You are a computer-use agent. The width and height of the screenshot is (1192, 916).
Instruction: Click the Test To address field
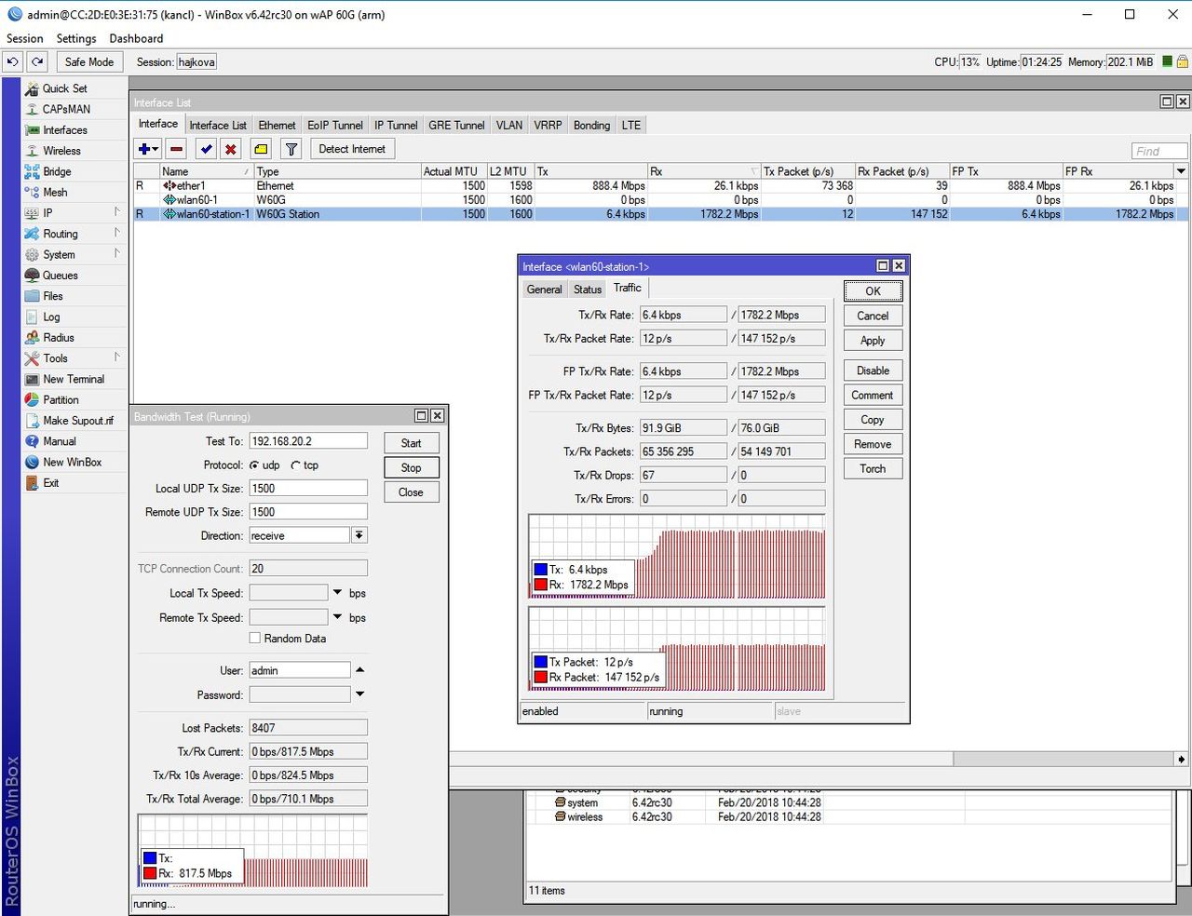[x=308, y=441]
